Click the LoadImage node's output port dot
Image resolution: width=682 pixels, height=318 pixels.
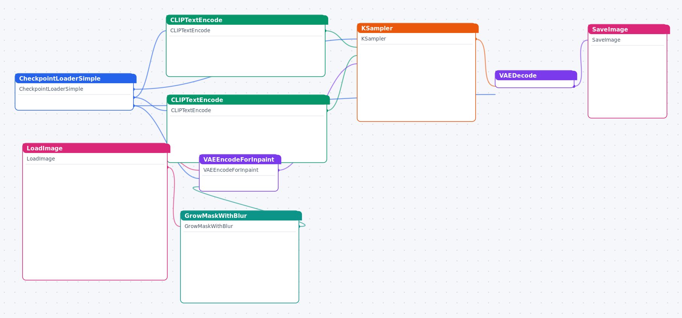[168, 167]
